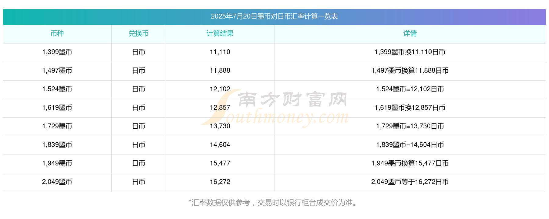Click 日币 in the 1,839墨币 row
This screenshot has height=219, width=549.
[138, 145]
